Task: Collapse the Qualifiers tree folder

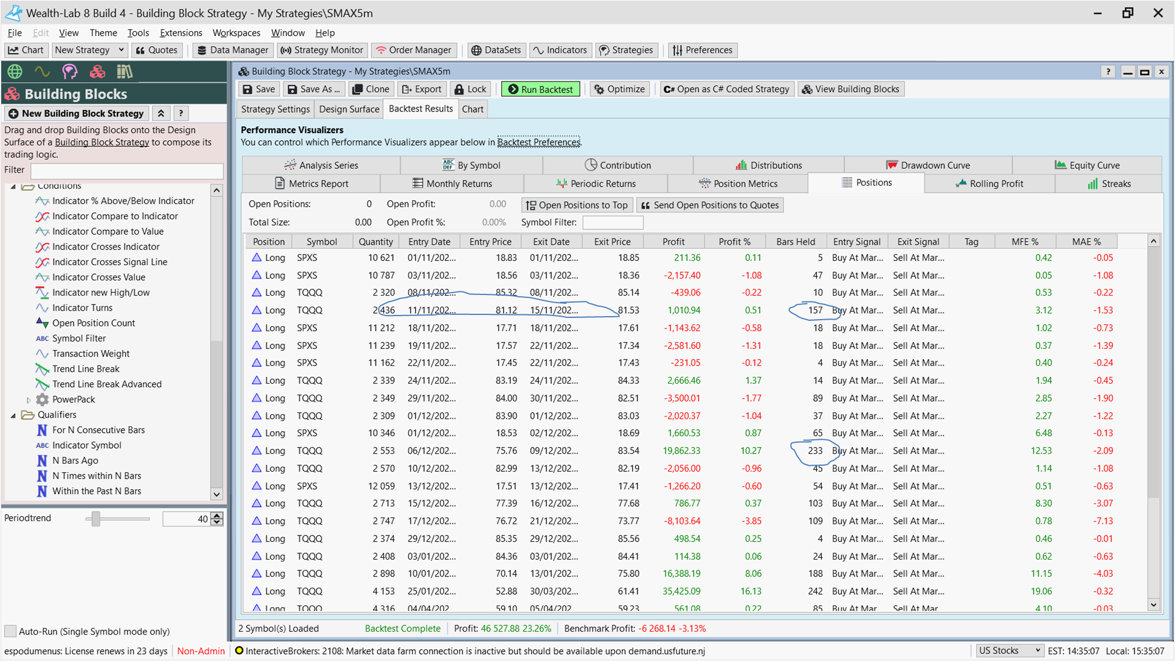Action: 13,415
